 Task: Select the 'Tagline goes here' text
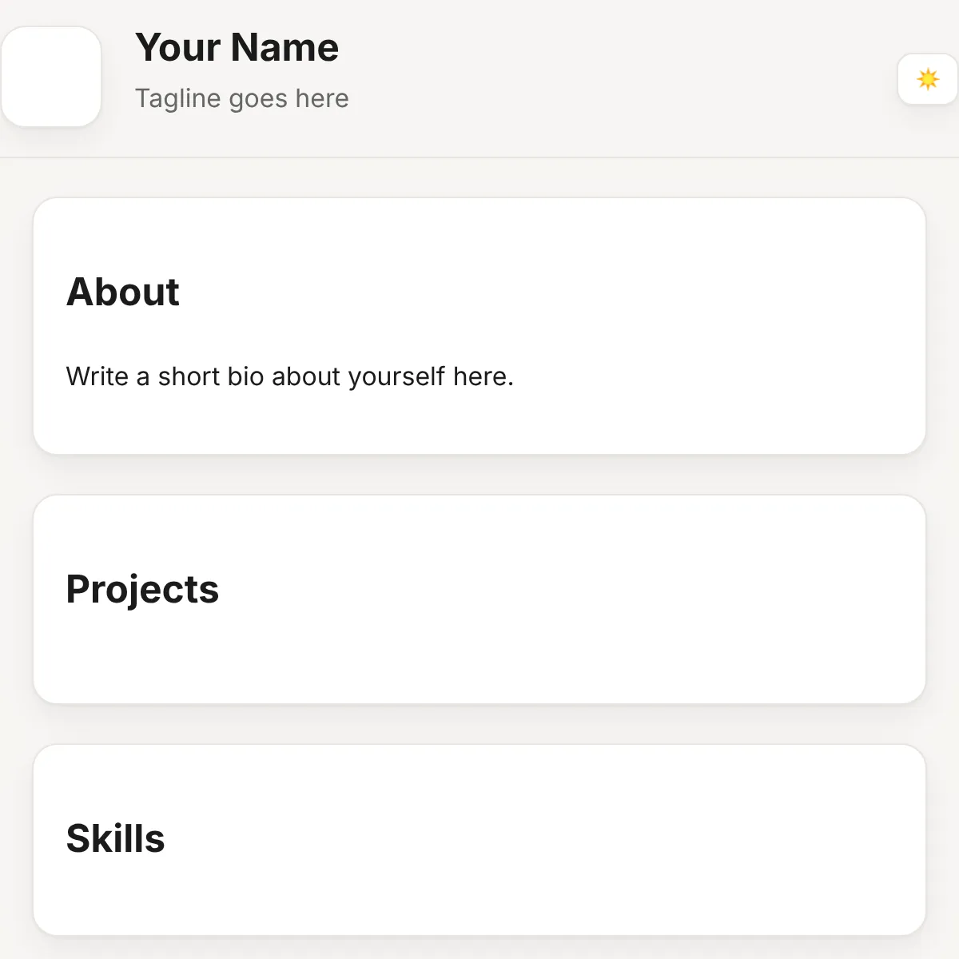(x=241, y=97)
